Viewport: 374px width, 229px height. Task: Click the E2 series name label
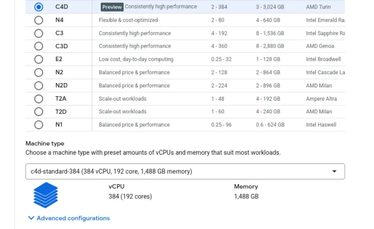59,59
